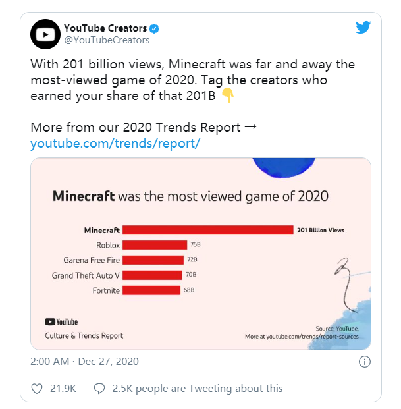Click the YouTube logo in the chart

pyautogui.click(x=61, y=322)
